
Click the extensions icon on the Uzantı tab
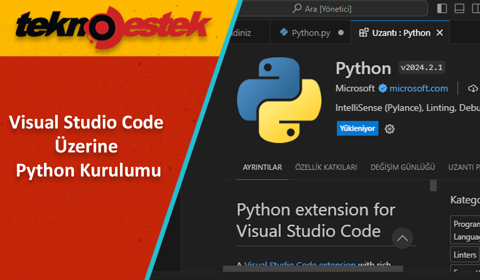point(364,32)
